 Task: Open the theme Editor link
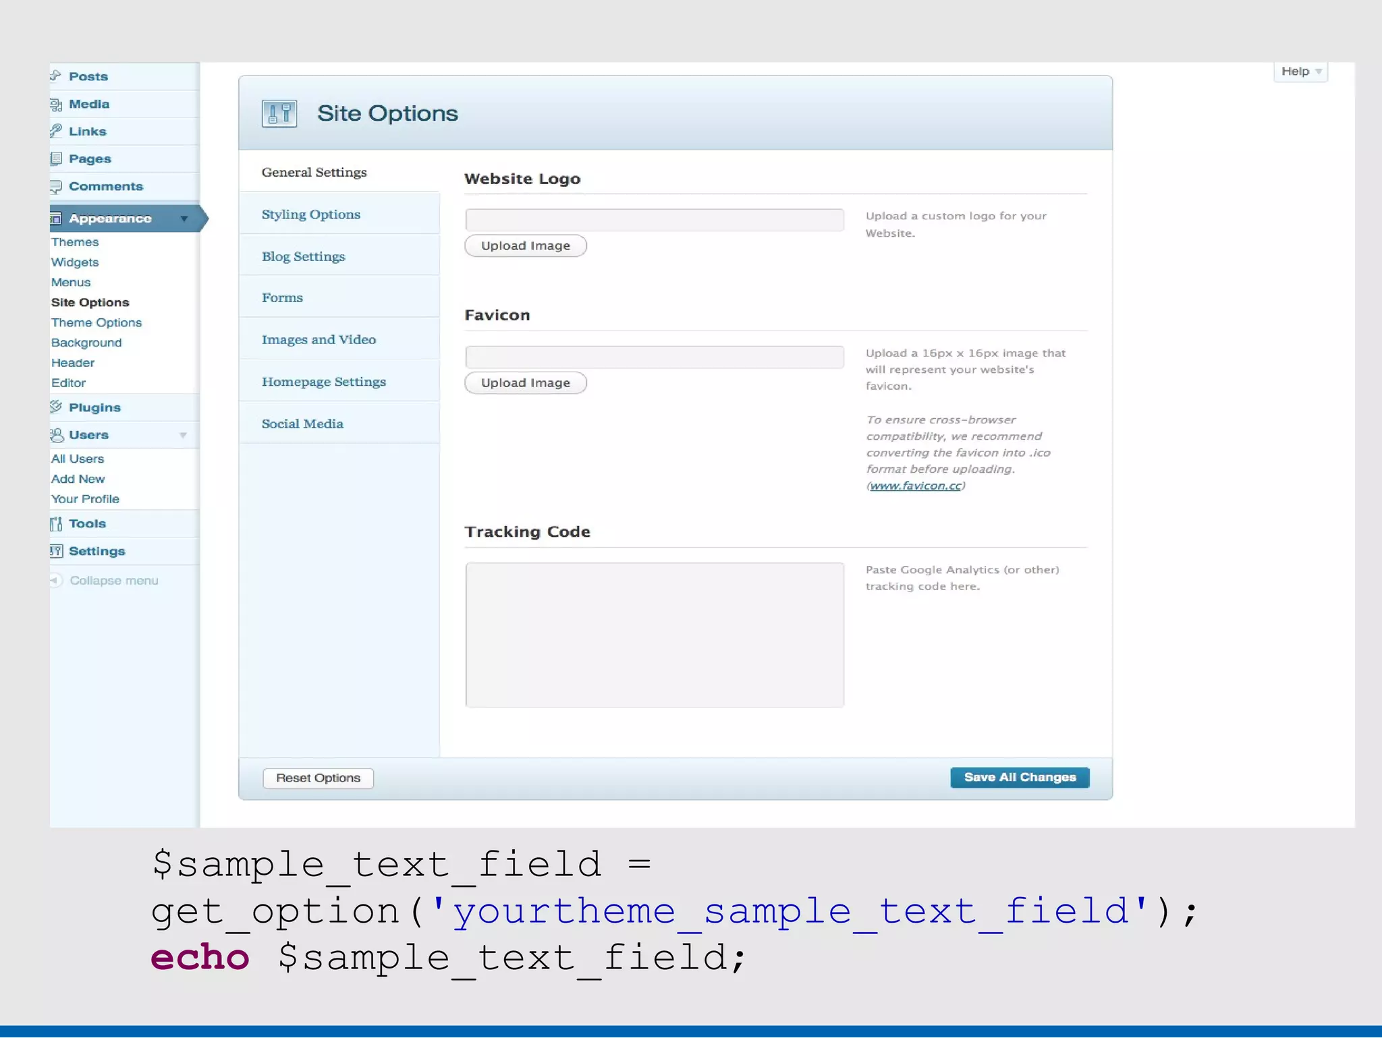69,383
